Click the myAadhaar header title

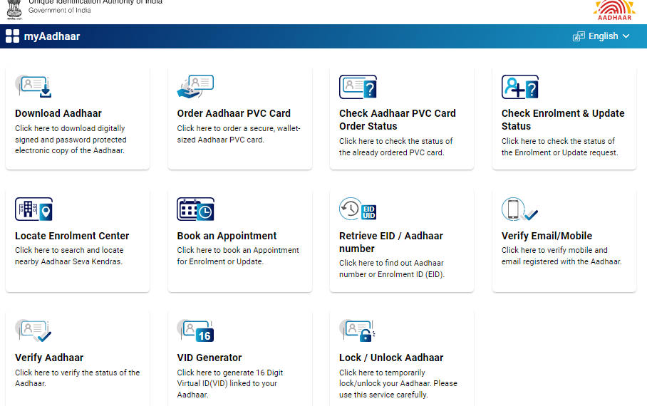(52, 36)
